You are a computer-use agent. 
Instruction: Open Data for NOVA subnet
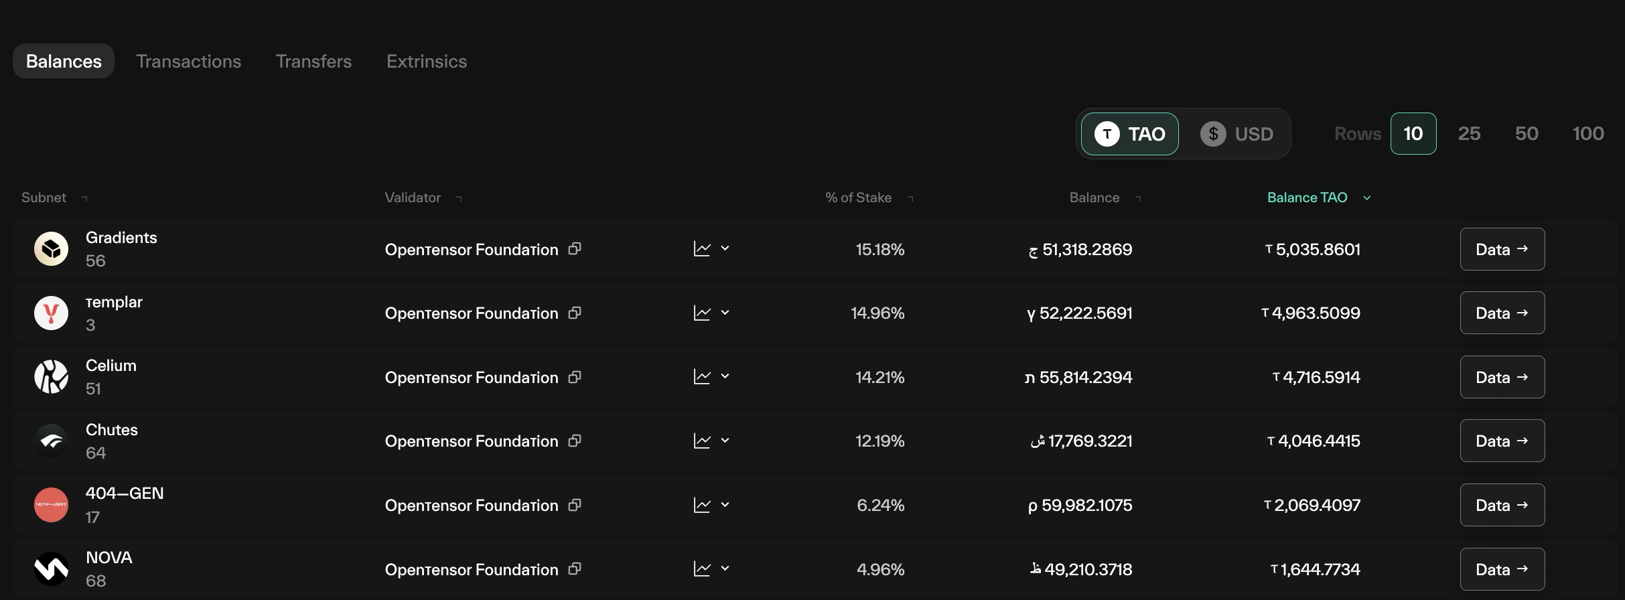coord(1502,569)
